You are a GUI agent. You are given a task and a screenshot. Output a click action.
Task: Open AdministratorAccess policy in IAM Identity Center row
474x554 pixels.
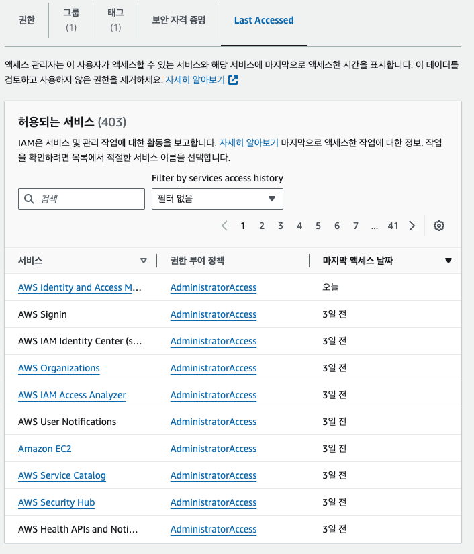(x=214, y=341)
